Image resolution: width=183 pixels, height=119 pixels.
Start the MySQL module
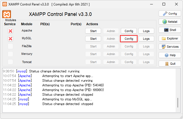point(93,39)
